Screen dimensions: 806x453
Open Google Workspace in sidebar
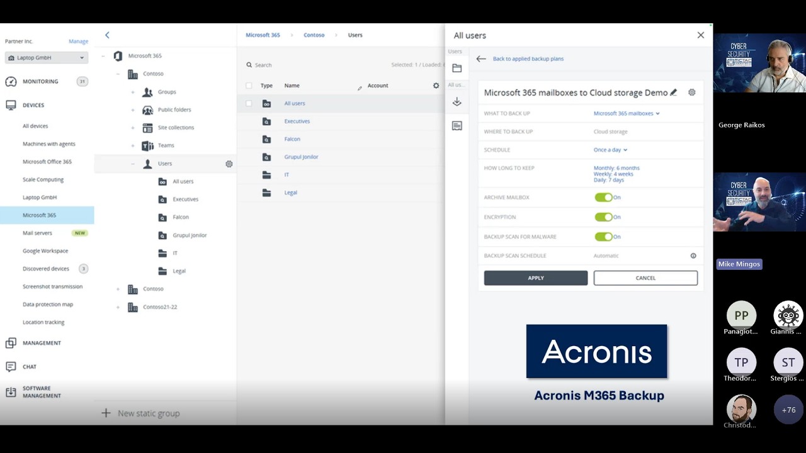pos(45,251)
